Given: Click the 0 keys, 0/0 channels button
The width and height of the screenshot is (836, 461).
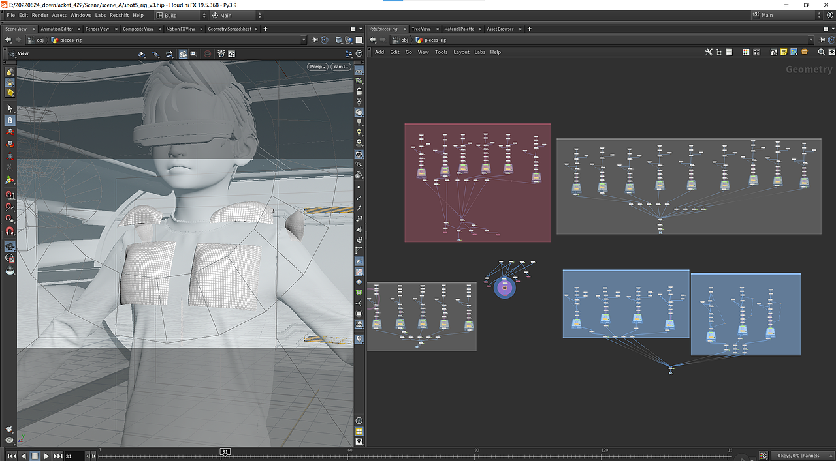Looking at the screenshot, I should point(802,456).
